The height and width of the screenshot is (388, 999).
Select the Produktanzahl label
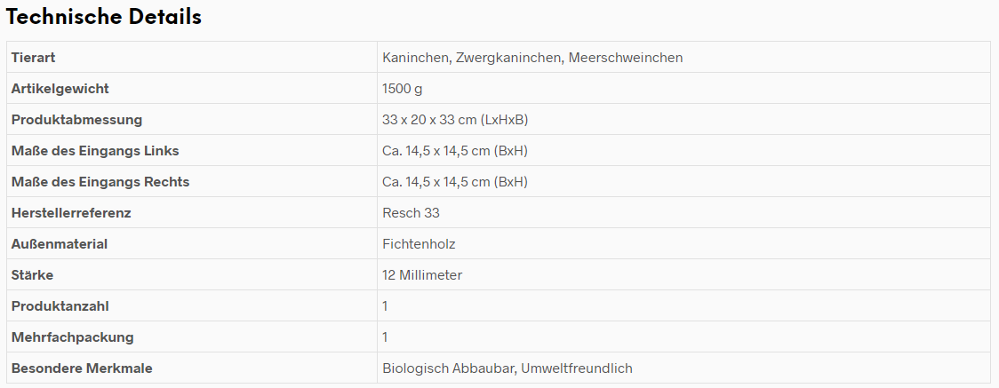60,306
